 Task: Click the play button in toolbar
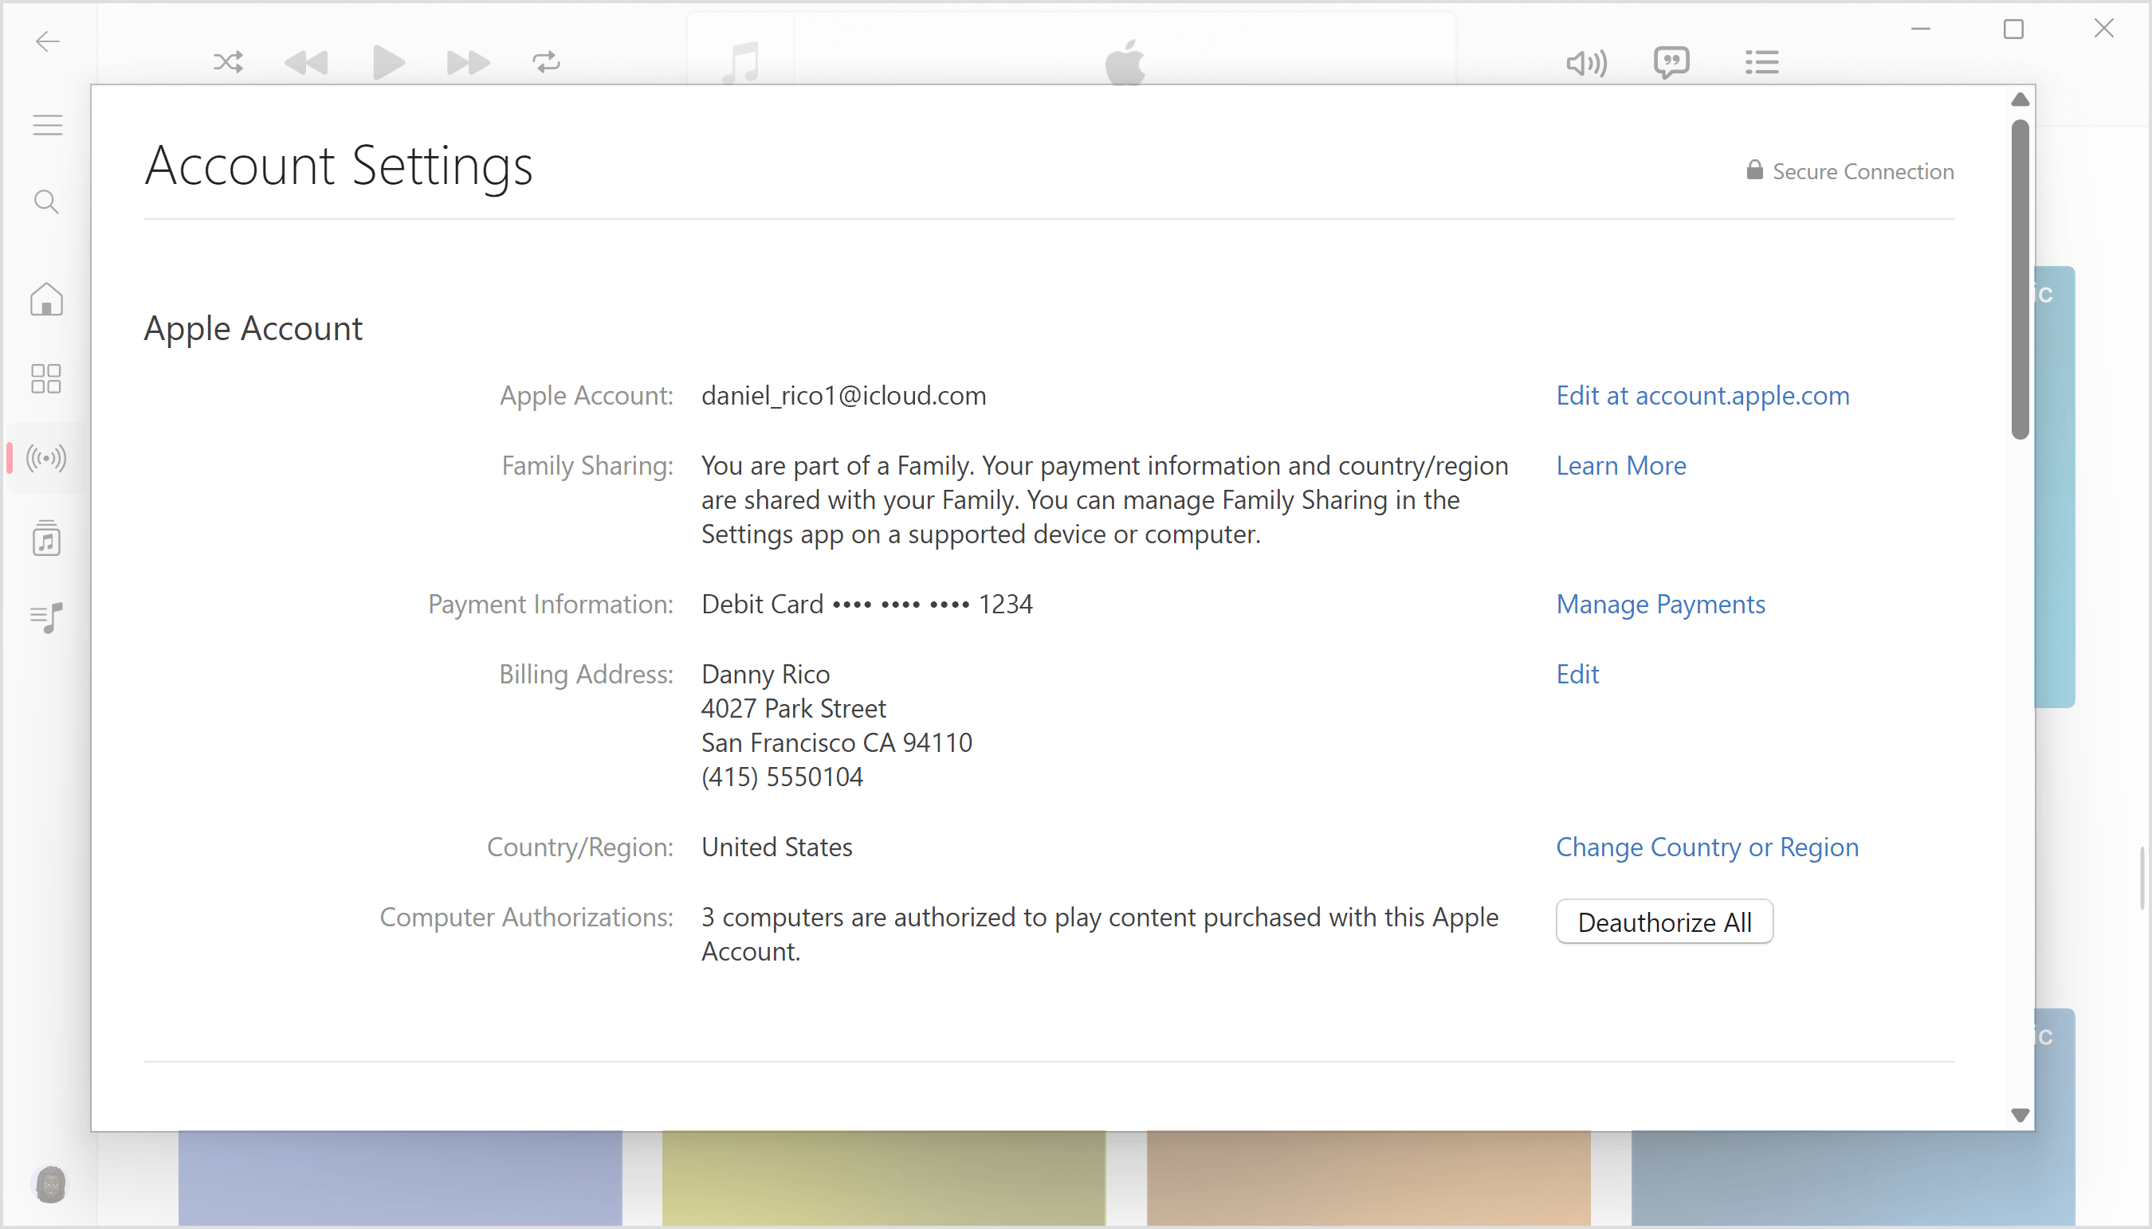tap(386, 61)
